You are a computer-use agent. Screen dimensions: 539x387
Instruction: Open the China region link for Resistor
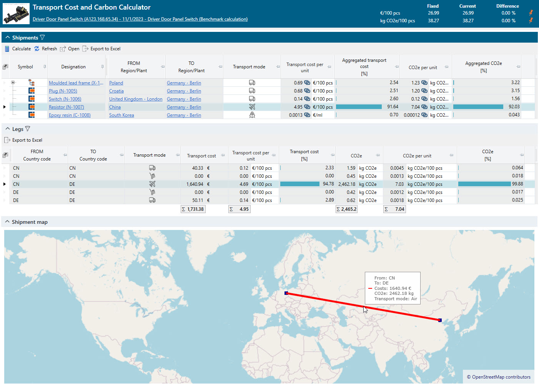point(114,107)
